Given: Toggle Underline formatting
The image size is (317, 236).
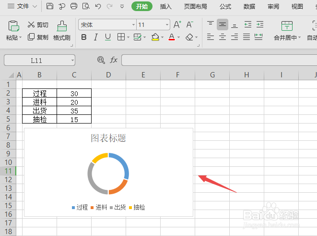Looking at the screenshot, I should click(108, 37).
